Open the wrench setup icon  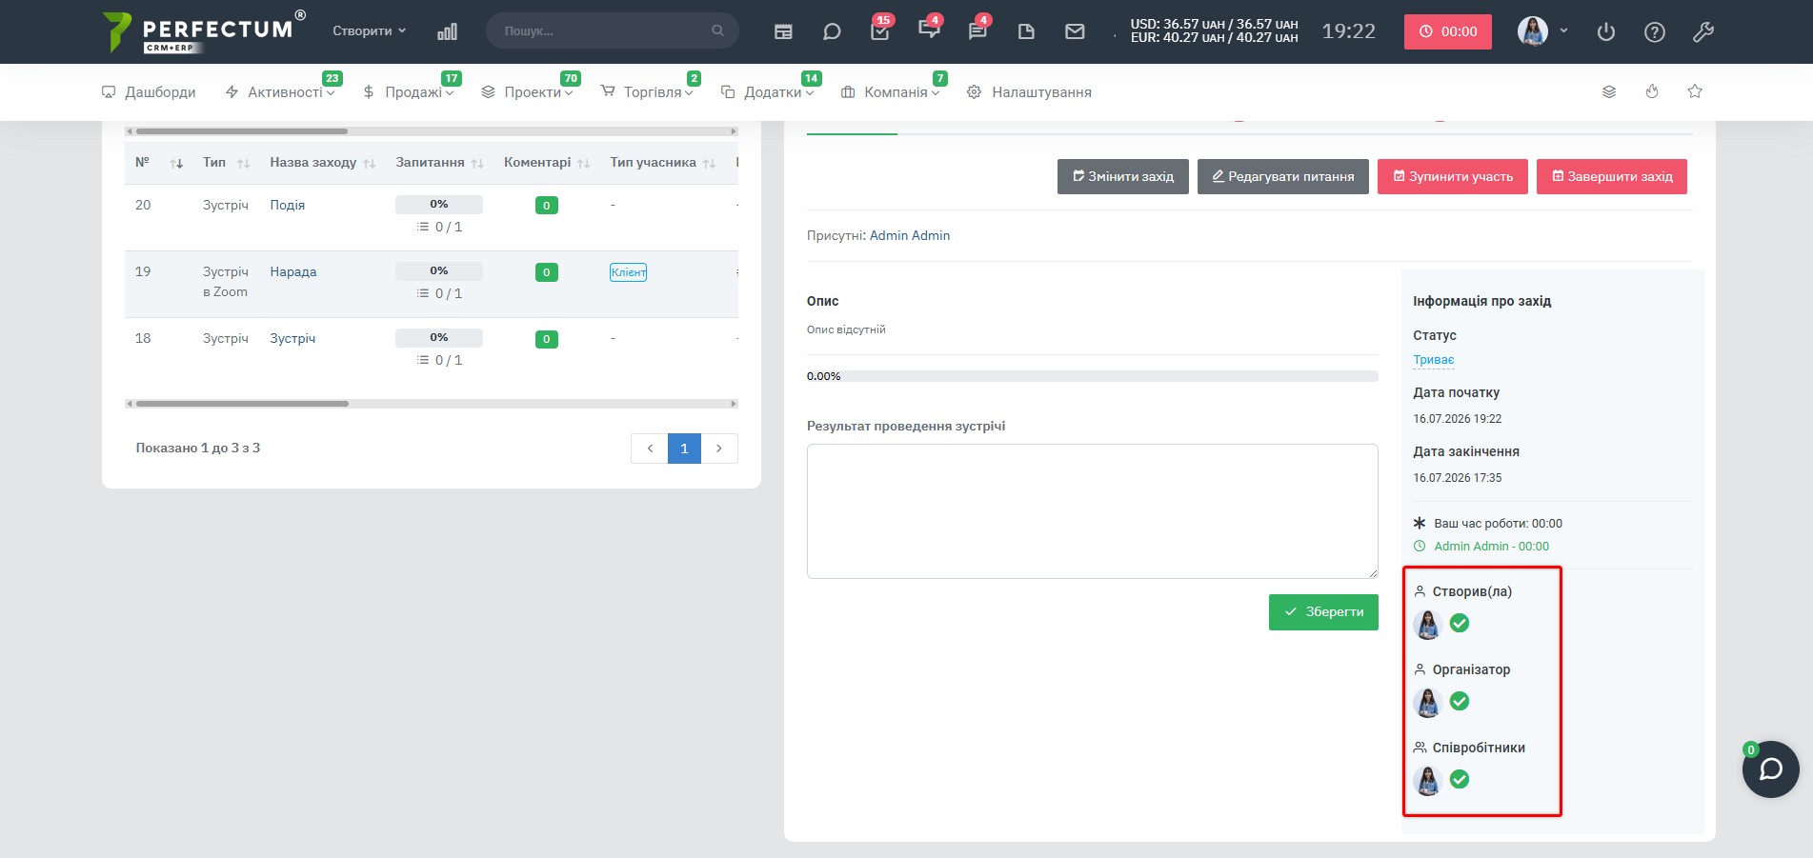[x=1703, y=31]
